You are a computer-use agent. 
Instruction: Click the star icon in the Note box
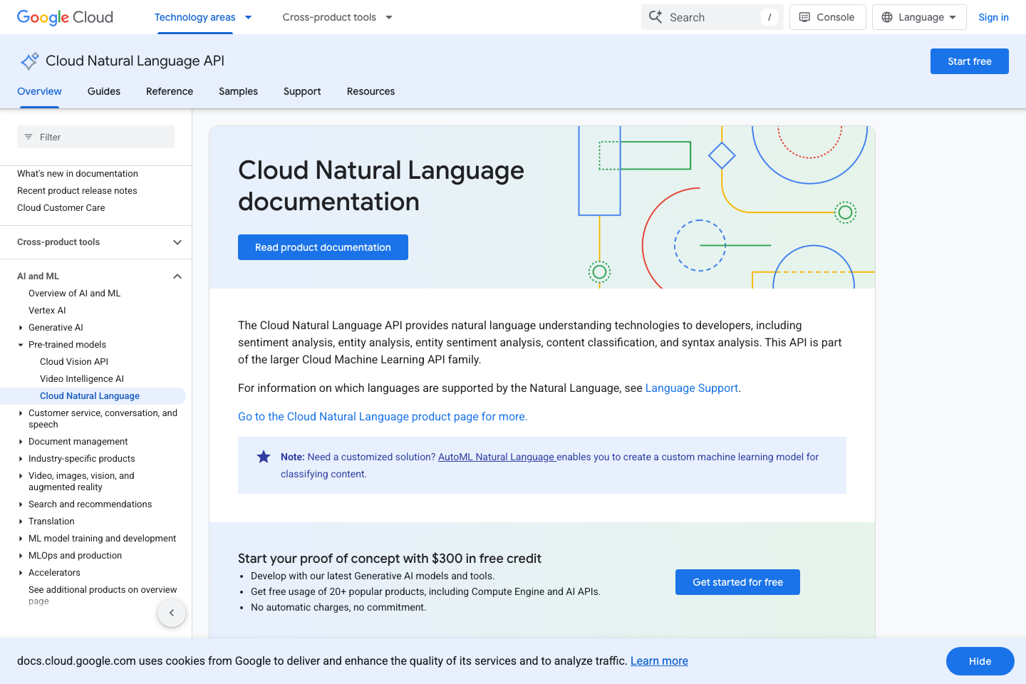click(264, 457)
